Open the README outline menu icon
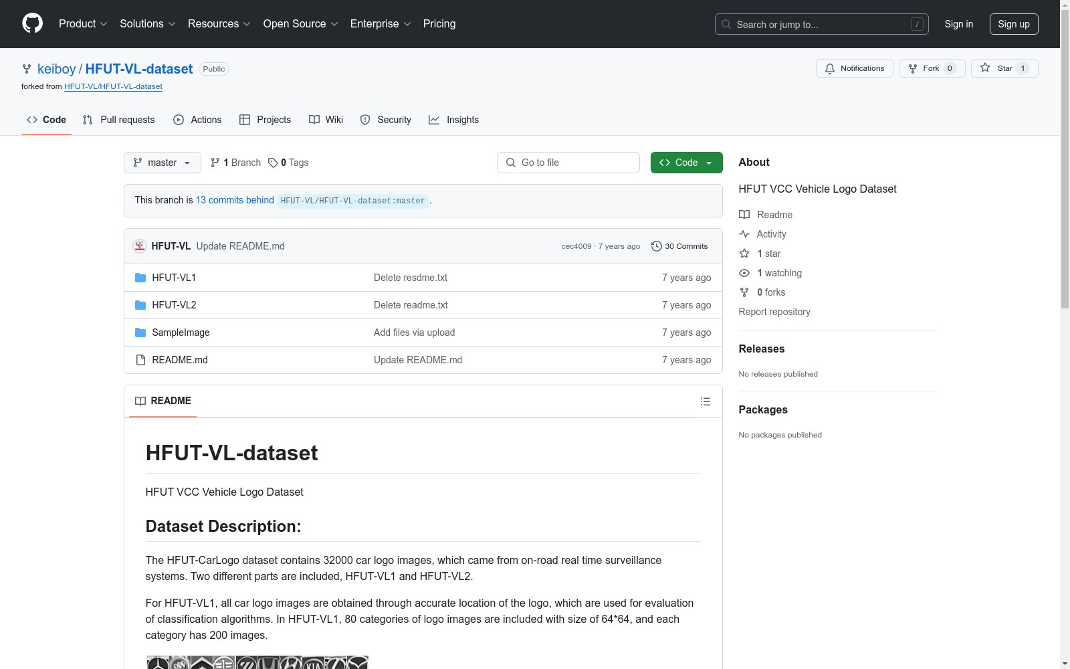 tap(705, 401)
